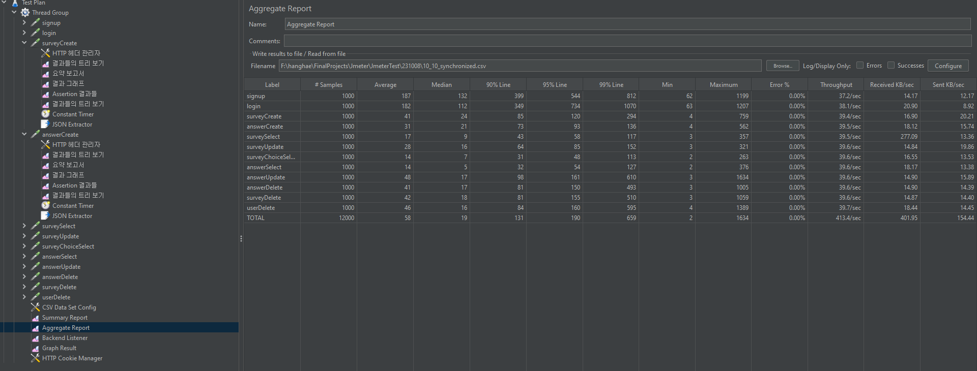The height and width of the screenshot is (371, 977).
Task: Click the signup sampler pipette icon
Action: pos(35,22)
